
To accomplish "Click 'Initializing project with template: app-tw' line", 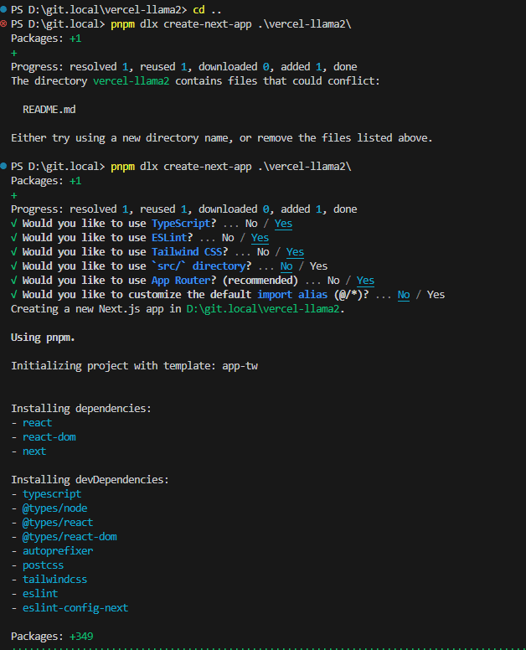I will pos(134,365).
